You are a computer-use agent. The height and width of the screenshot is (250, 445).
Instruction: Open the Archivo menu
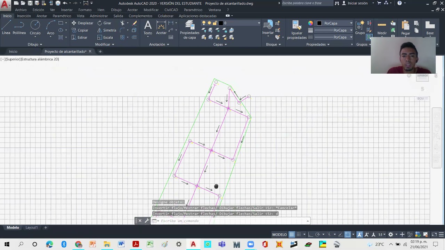pyautogui.click(x=21, y=10)
